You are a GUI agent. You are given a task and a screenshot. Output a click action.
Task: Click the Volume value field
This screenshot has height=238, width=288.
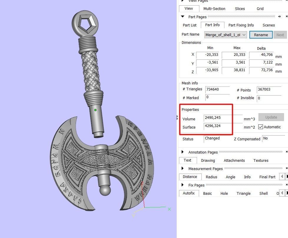(223, 118)
